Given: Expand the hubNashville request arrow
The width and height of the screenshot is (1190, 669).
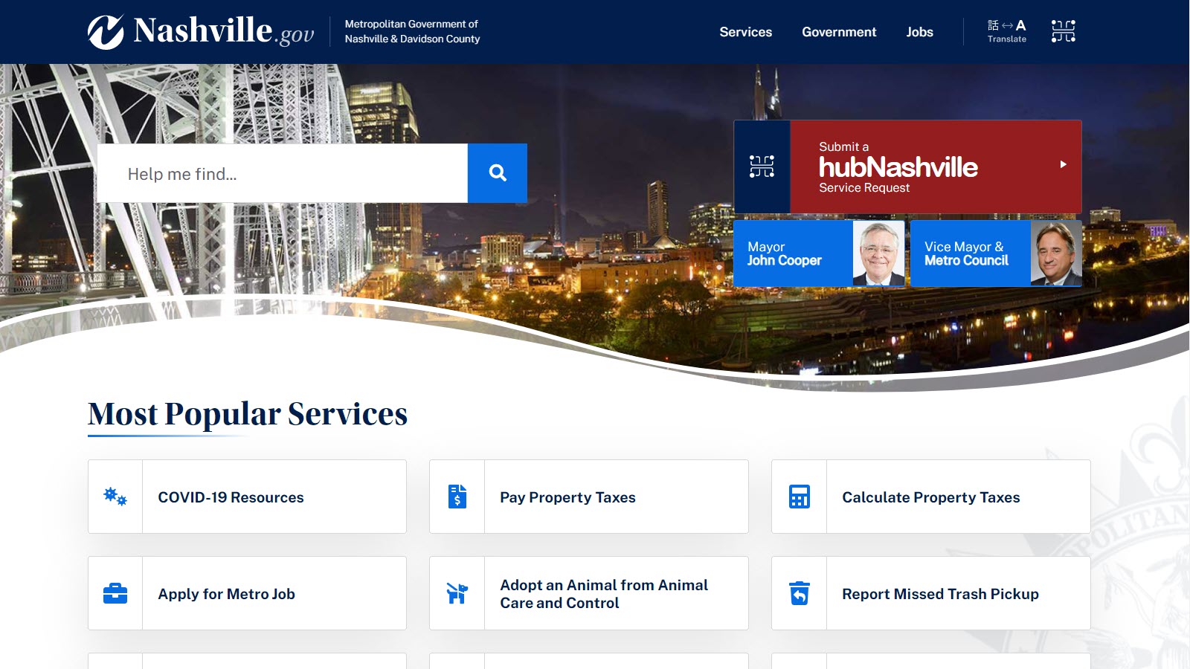Looking at the screenshot, I should click(1064, 164).
